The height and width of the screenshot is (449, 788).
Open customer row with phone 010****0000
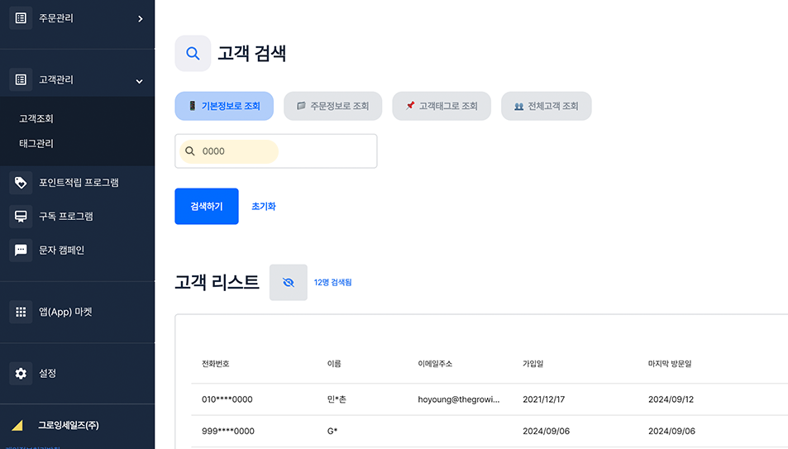[227, 399]
